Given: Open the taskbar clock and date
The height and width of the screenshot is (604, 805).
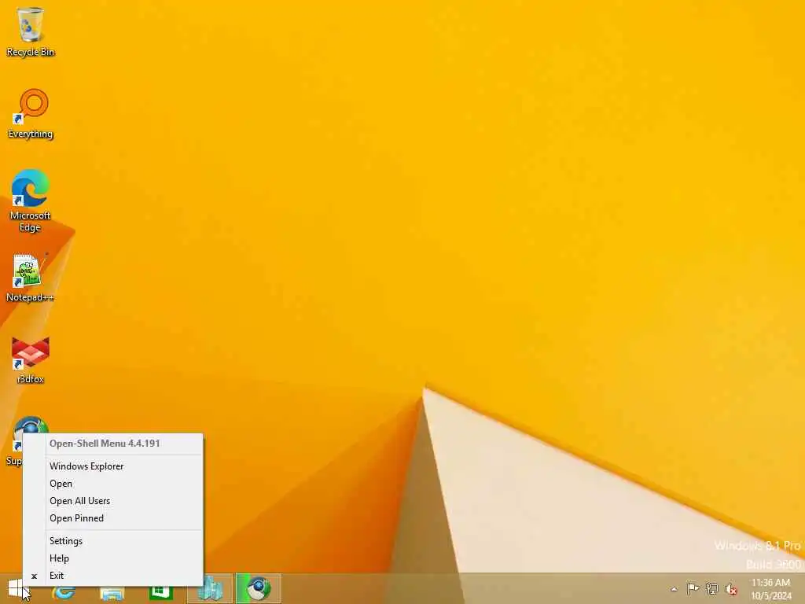Looking at the screenshot, I should (x=770, y=589).
